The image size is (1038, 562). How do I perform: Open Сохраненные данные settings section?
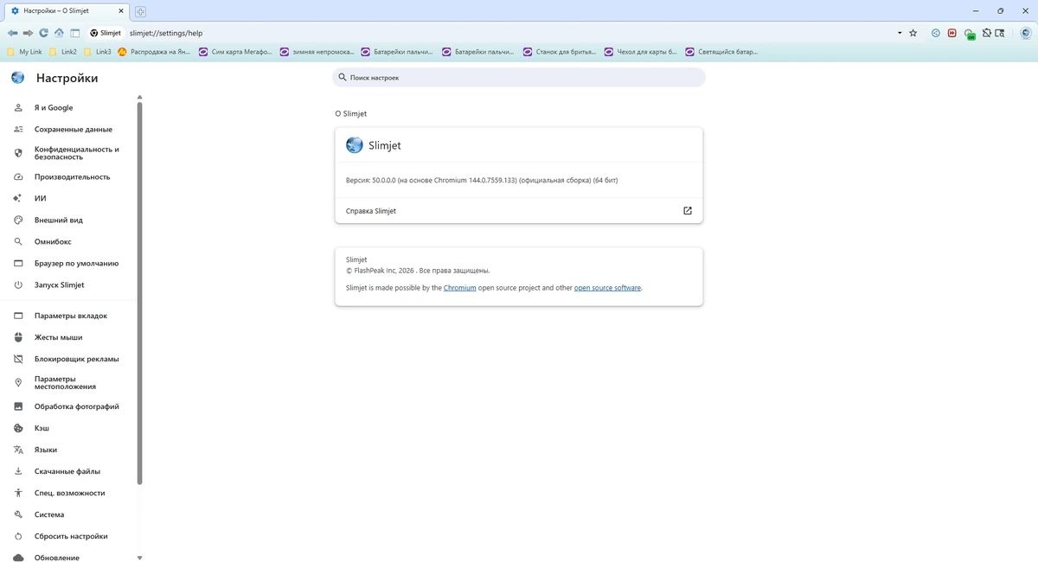(x=69, y=130)
